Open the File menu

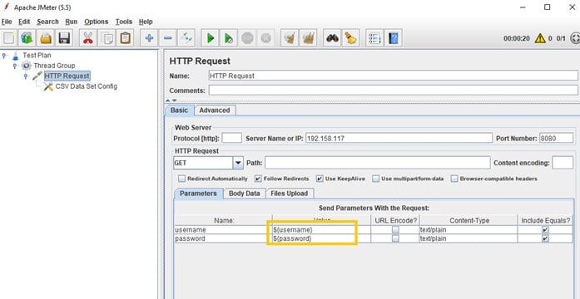(7, 22)
